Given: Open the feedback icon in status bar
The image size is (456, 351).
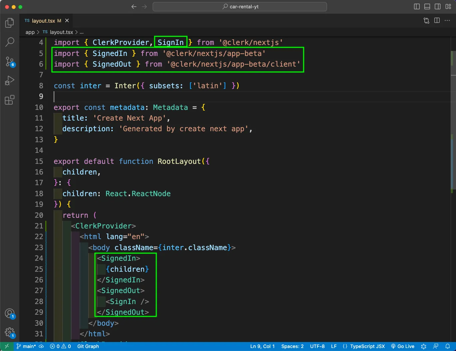Looking at the screenshot, I should point(436,346).
